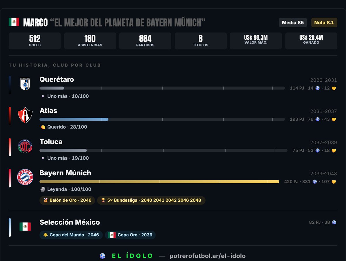Viewport: 346px width, 261px height.
Task: Click the 2026–2031 years label
Action: coord(324,80)
